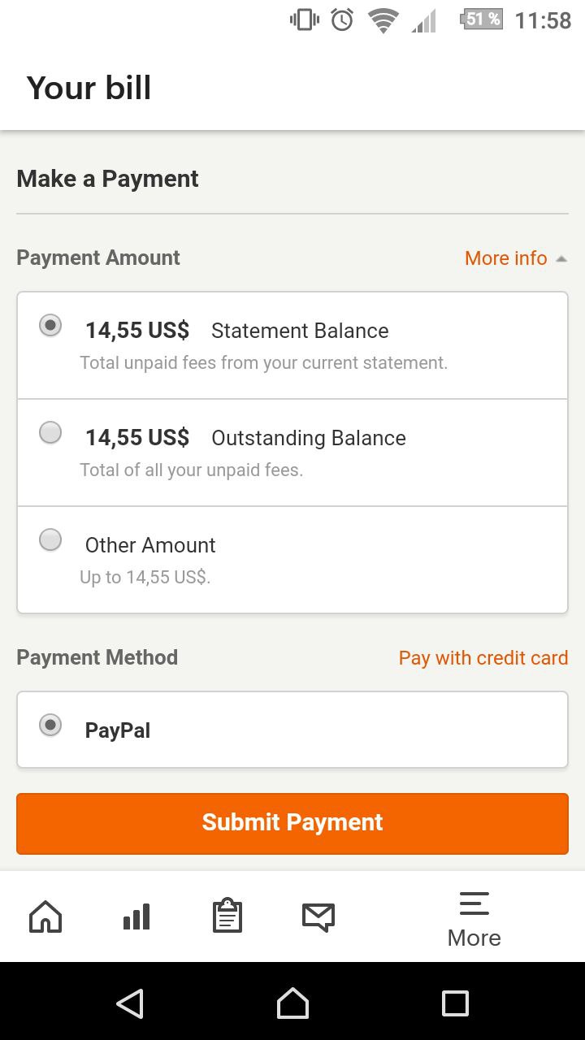Tap the Outstanding Balance label text

click(309, 438)
